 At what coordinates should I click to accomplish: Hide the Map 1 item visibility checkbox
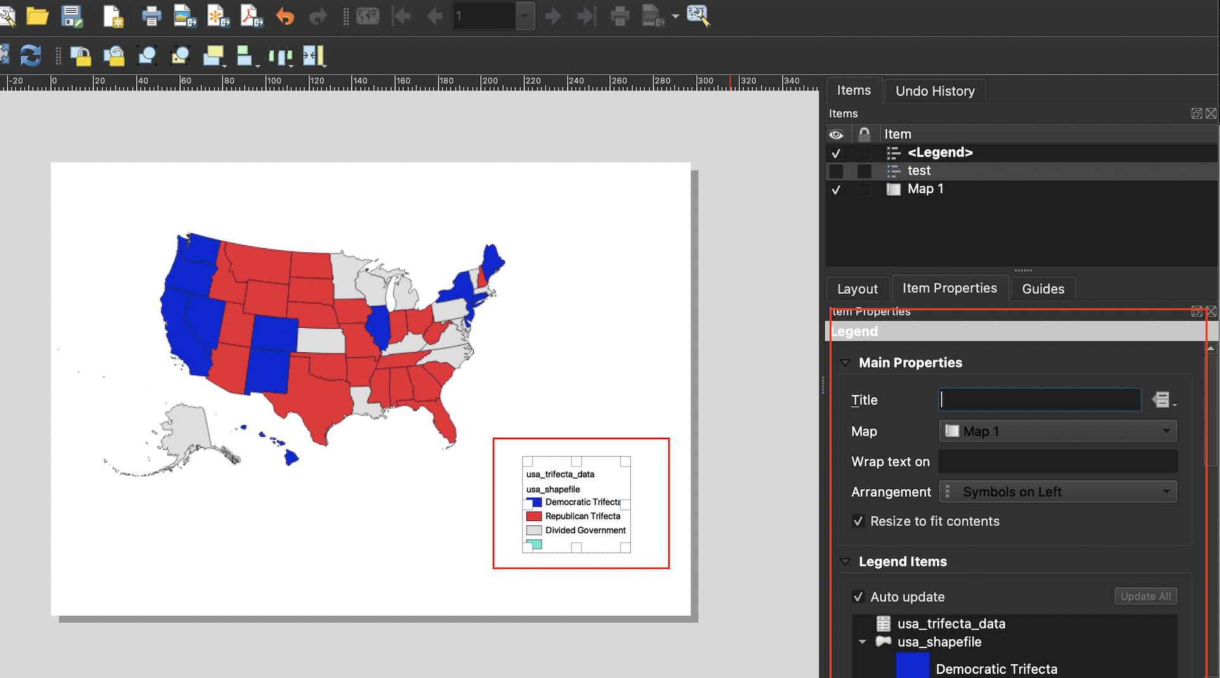(836, 189)
